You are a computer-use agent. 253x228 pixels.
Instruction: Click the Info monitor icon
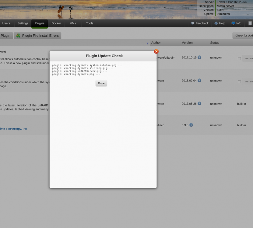pyautogui.click(x=233, y=23)
